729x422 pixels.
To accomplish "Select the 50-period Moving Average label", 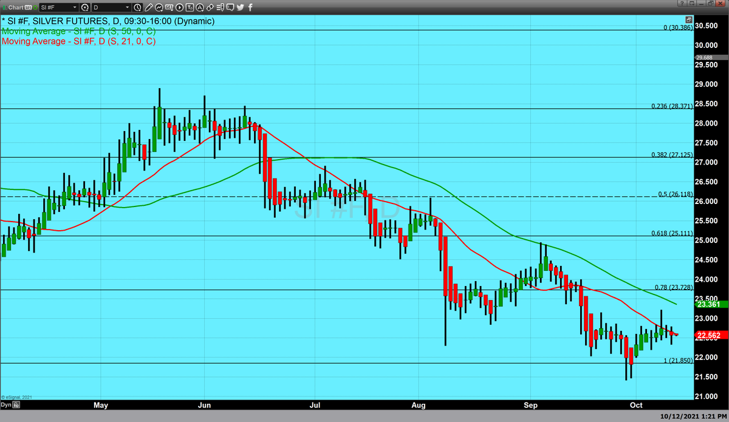I will click(78, 31).
